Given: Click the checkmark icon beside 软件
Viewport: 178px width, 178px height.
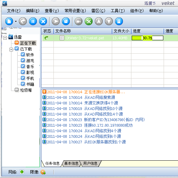Looking at the screenshot, I should (x=23, y=54).
